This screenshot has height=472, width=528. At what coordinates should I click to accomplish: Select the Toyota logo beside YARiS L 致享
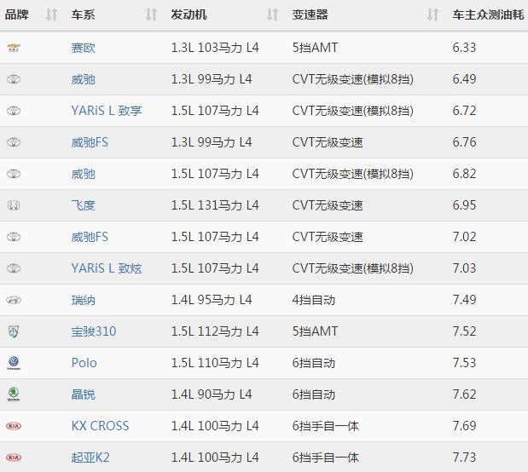tap(14, 111)
